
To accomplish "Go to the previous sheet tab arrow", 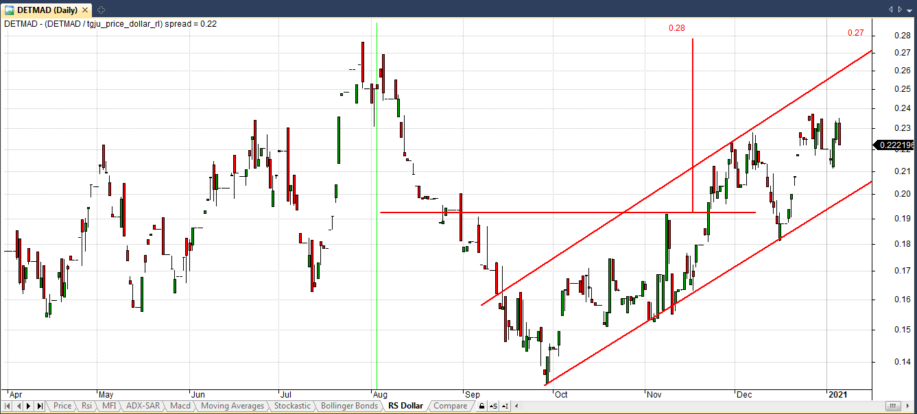I will click(19, 406).
